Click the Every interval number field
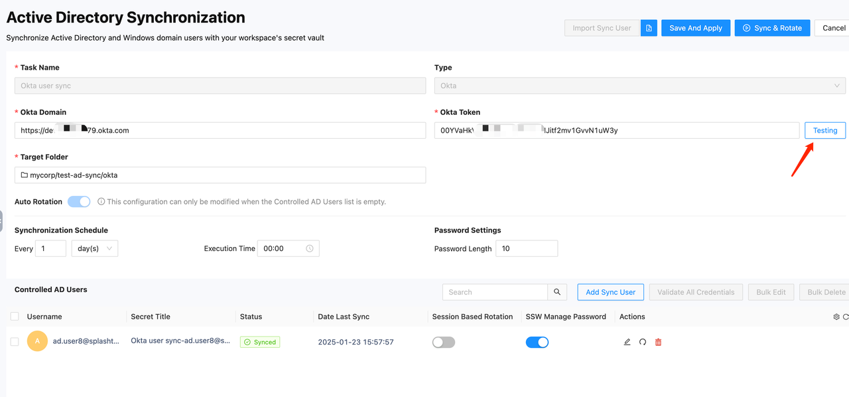Image resolution: width=849 pixels, height=397 pixels. (x=50, y=248)
